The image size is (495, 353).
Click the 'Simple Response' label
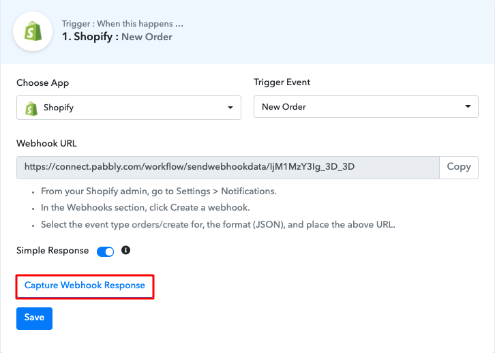[52, 251]
